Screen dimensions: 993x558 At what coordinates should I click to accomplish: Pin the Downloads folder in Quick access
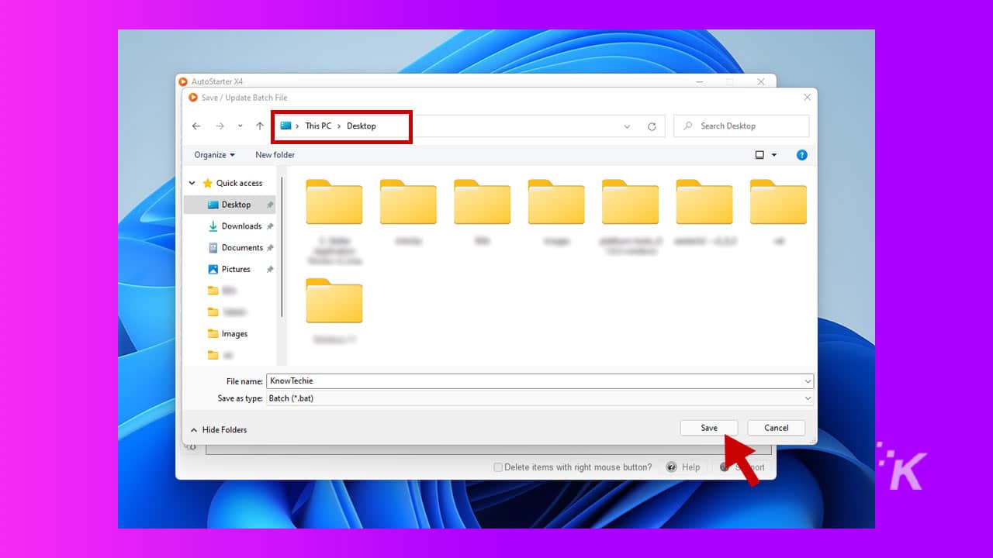point(270,226)
